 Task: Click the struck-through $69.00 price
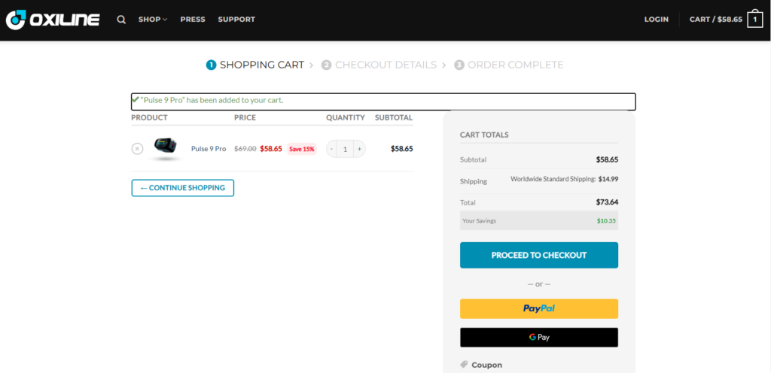point(245,149)
